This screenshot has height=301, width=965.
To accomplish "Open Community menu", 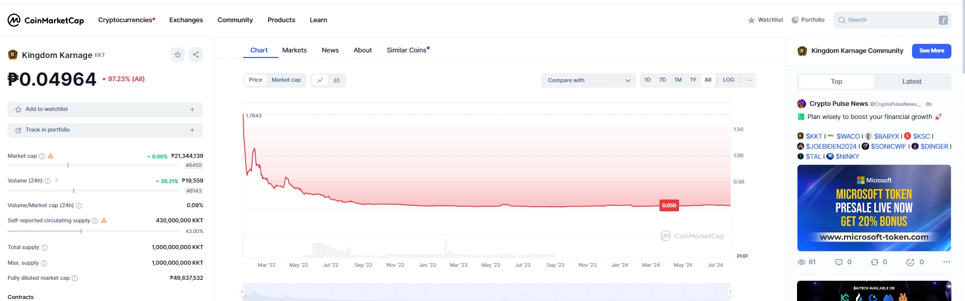I will [x=235, y=20].
